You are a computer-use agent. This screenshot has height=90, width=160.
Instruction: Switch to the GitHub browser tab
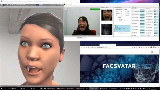coord(91,45)
